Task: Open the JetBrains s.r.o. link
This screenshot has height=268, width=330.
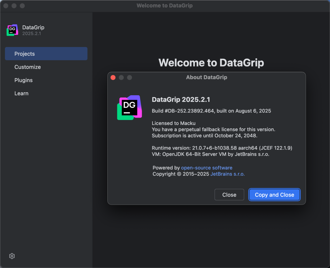Action: tap(228, 174)
